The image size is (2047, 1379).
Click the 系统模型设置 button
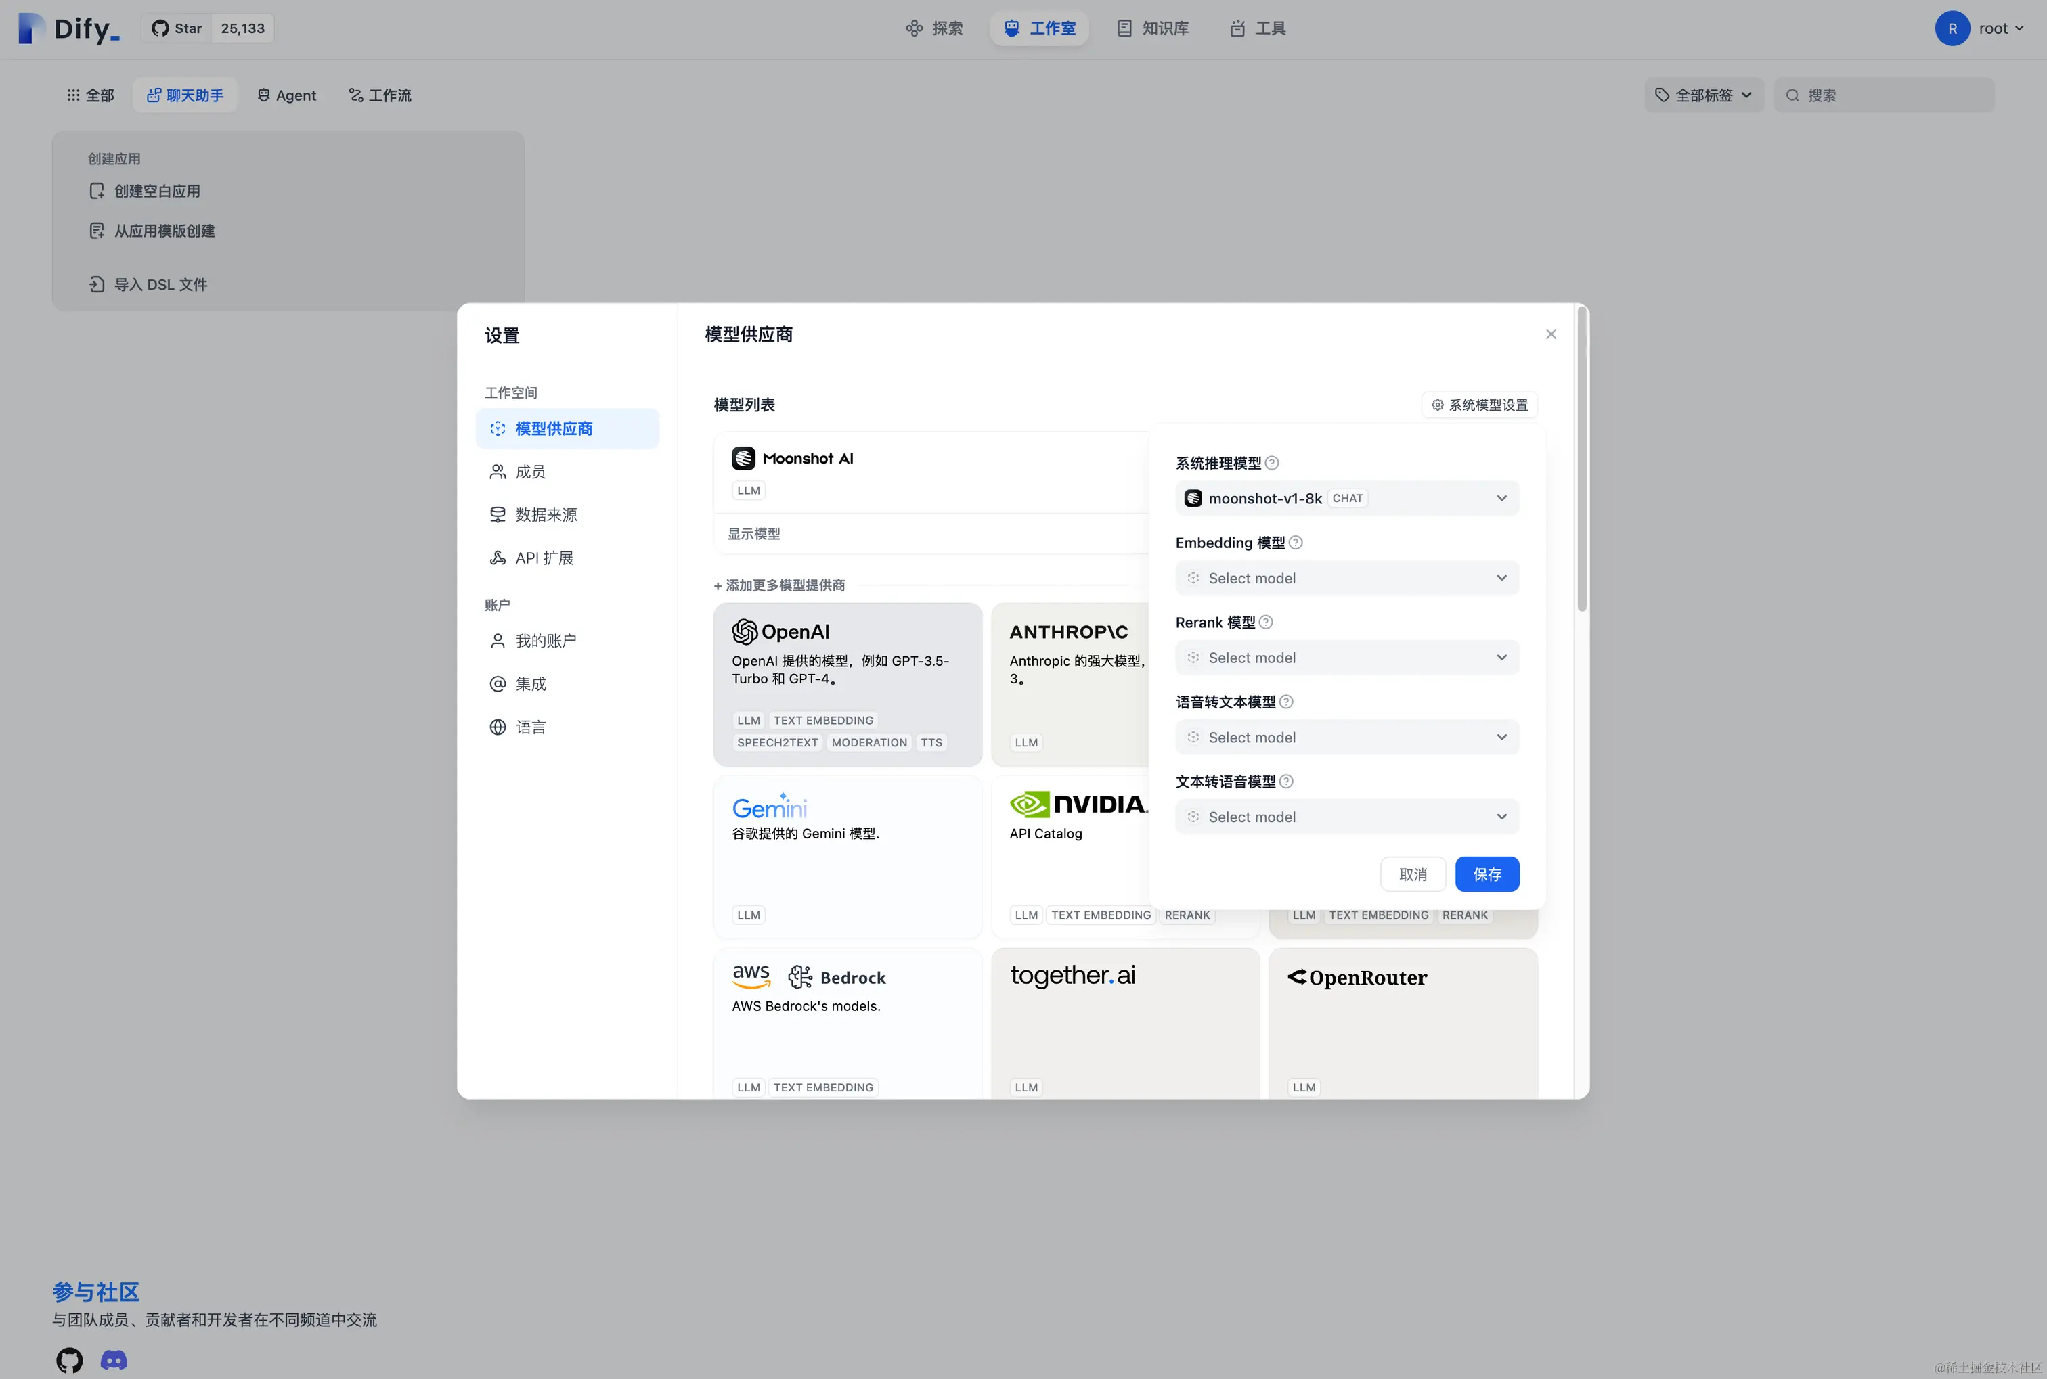point(1480,405)
